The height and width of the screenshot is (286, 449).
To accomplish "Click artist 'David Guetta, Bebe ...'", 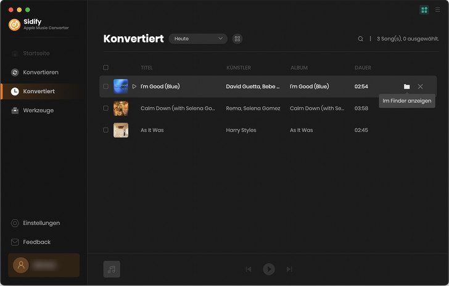I will (253, 86).
